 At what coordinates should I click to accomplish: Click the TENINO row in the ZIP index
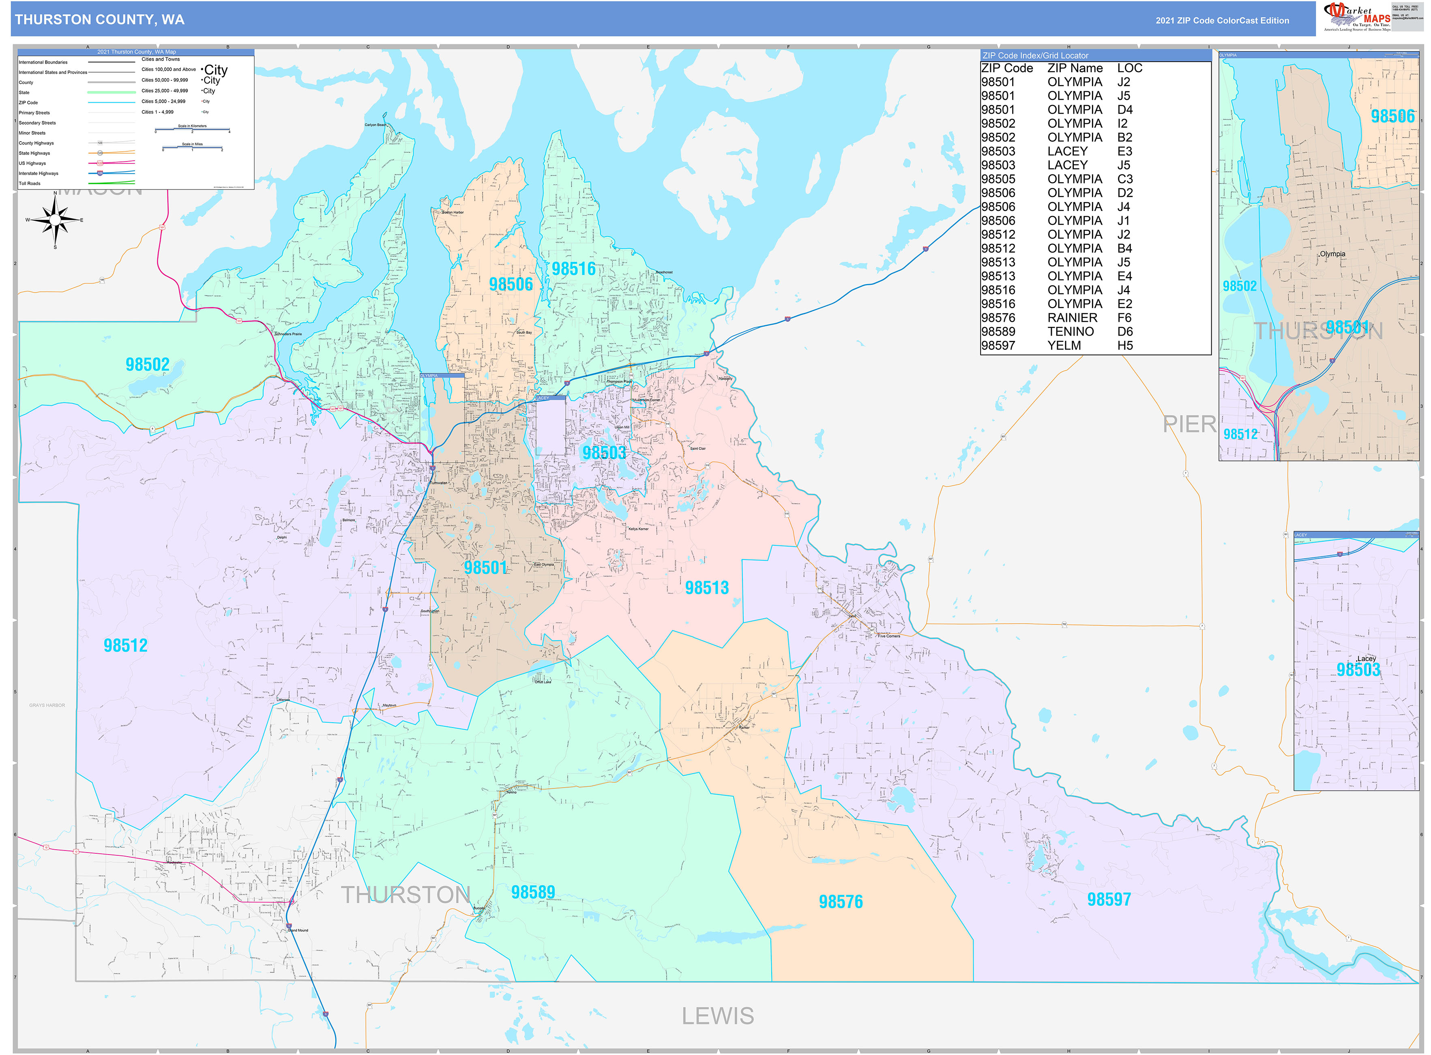1096,332
